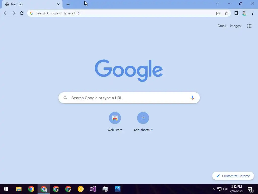Click the back navigation arrow
The image size is (258, 194).
(6, 13)
